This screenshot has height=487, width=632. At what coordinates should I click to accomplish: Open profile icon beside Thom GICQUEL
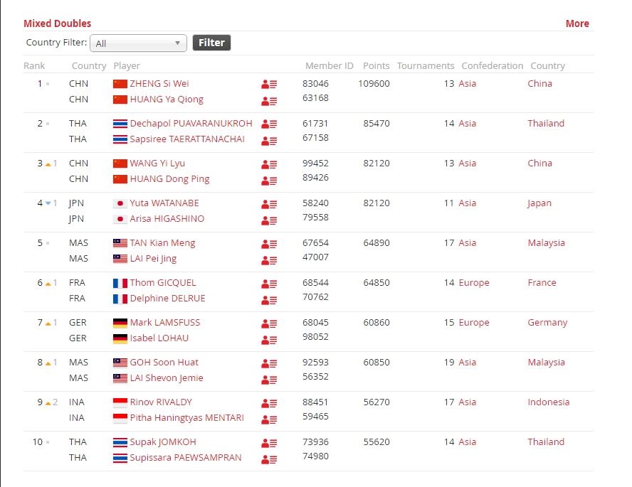point(268,283)
